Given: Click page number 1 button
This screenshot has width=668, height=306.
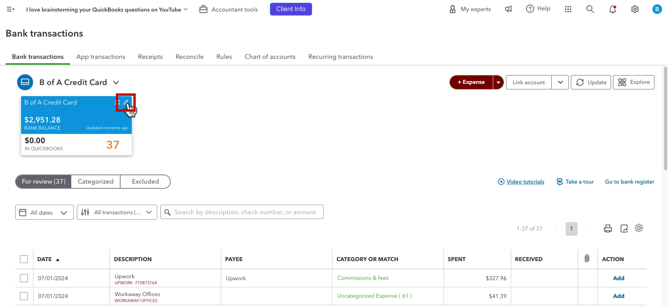Looking at the screenshot, I should (x=571, y=229).
